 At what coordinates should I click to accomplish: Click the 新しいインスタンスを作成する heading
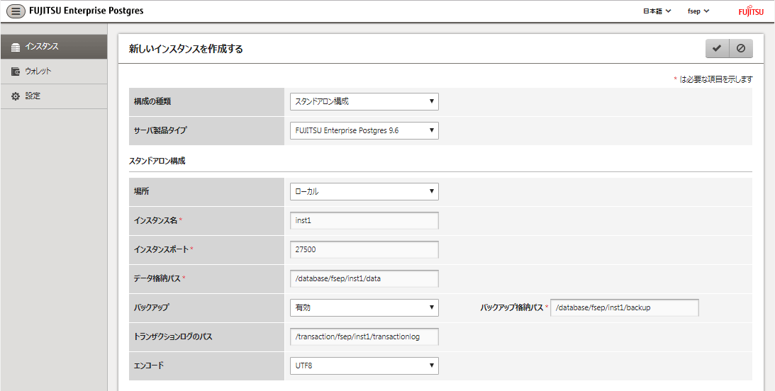(x=186, y=49)
